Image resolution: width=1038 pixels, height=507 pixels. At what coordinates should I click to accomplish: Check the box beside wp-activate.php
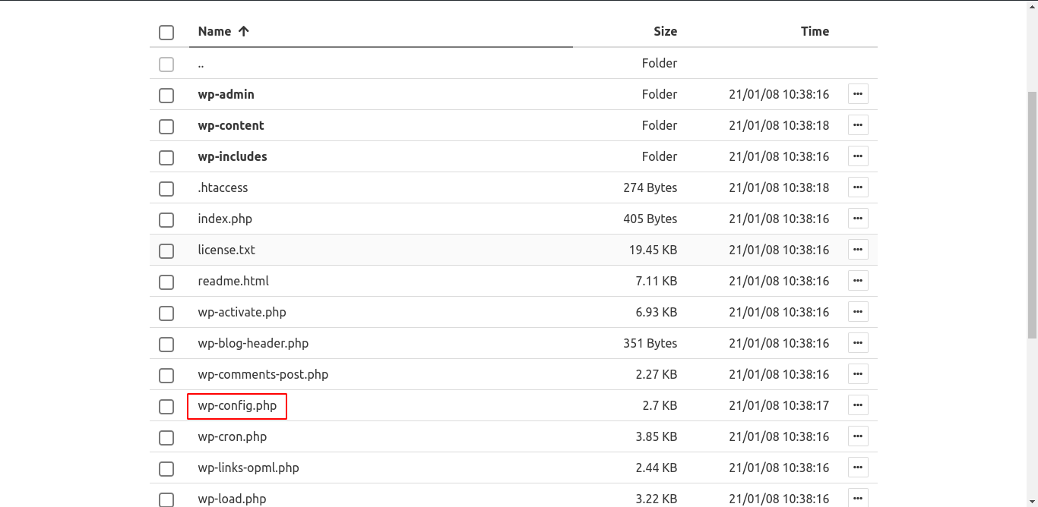[x=166, y=313]
